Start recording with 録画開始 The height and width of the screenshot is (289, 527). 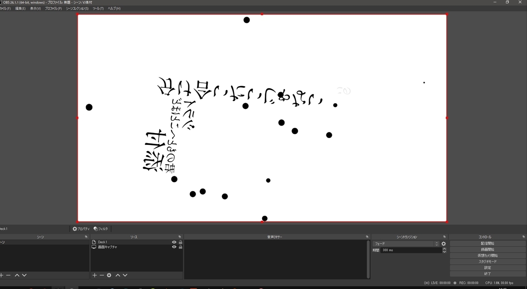coord(487,249)
